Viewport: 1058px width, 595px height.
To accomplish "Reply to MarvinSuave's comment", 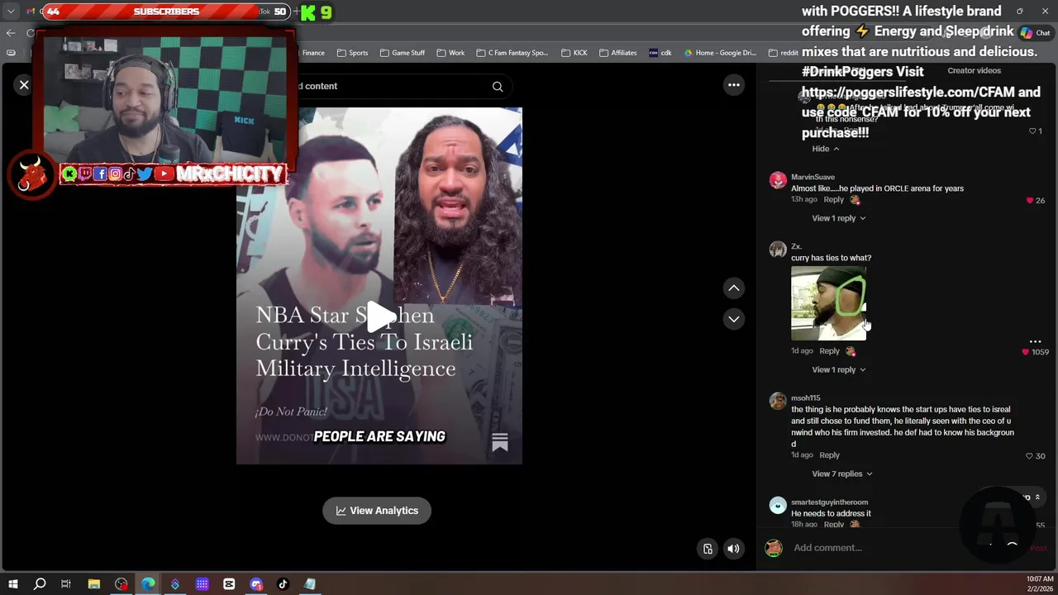I will (833, 199).
